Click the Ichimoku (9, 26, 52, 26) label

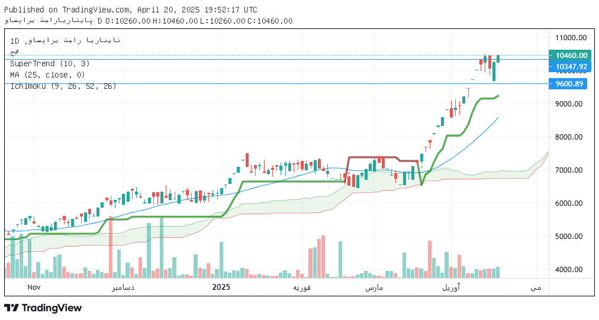point(63,86)
